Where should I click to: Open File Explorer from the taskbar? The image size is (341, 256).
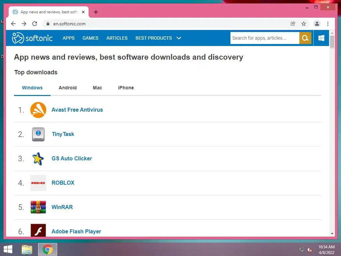[x=27, y=249]
